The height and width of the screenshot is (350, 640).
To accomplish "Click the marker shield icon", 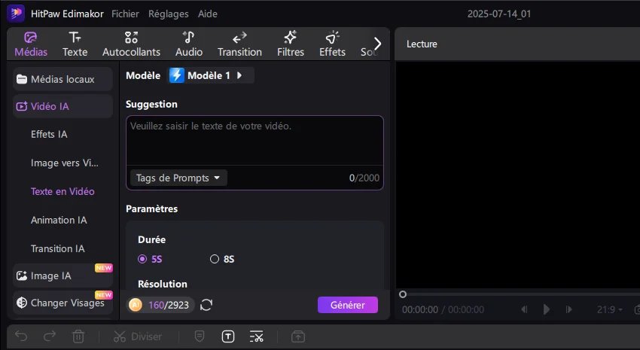I will tap(200, 336).
